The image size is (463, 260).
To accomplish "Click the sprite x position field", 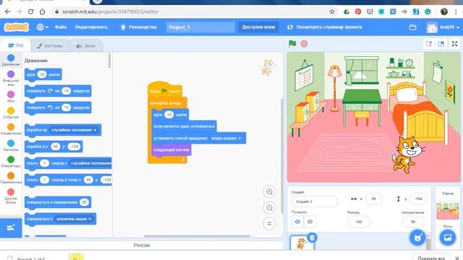I will click(373, 199).
